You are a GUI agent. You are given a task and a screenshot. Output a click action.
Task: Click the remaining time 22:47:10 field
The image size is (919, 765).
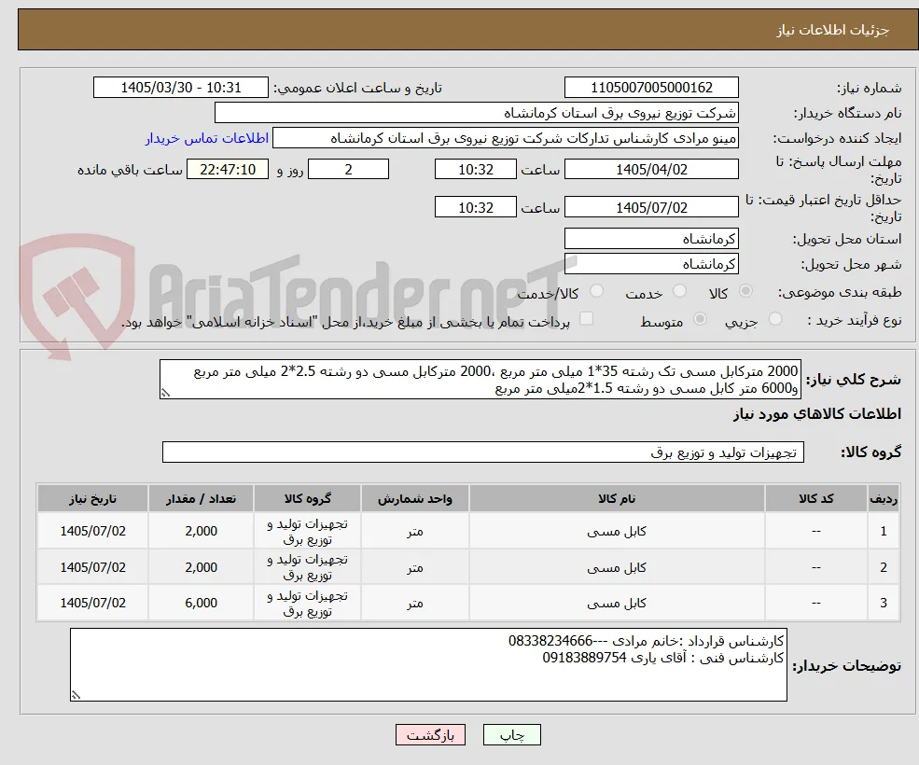[x=228, y=170]
